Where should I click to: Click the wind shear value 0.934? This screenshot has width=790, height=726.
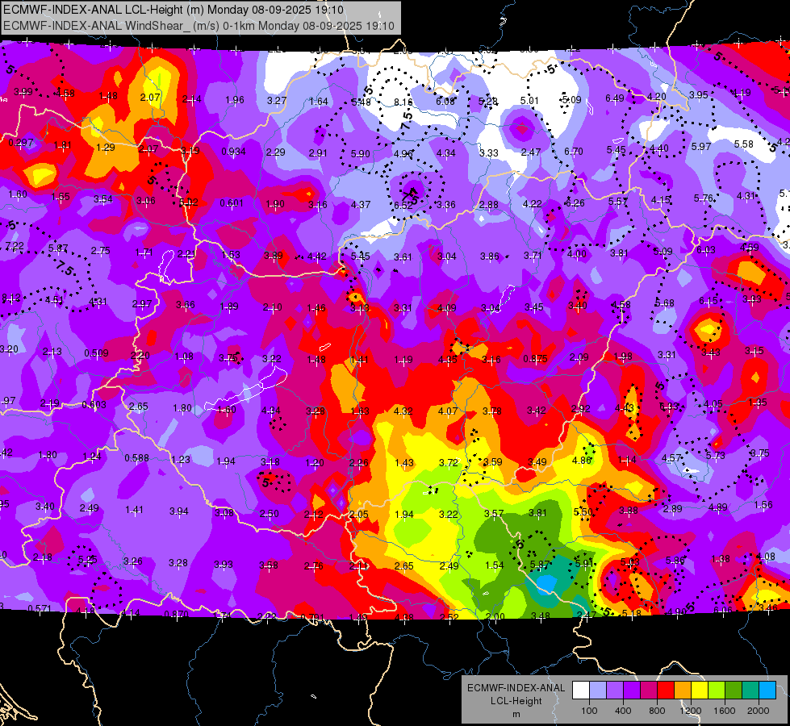coord(233,151)
